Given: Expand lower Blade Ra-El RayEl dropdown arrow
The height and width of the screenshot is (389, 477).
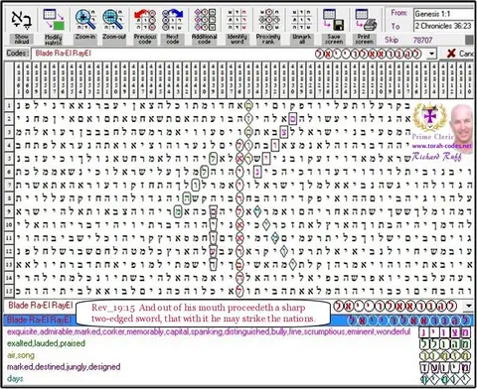Looking at the screenshot, I should pyautogui.click(x=469, y=306).
